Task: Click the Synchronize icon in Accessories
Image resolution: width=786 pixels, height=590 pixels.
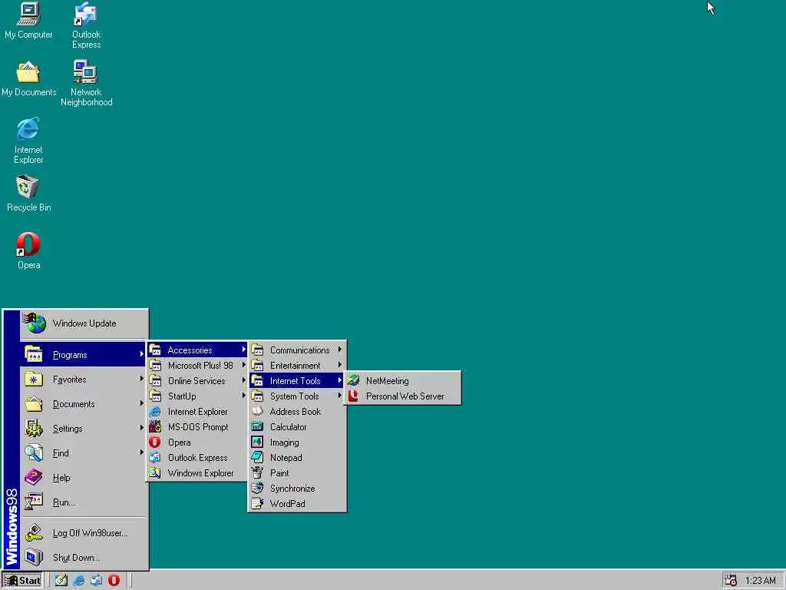Action: pos(257,488)
